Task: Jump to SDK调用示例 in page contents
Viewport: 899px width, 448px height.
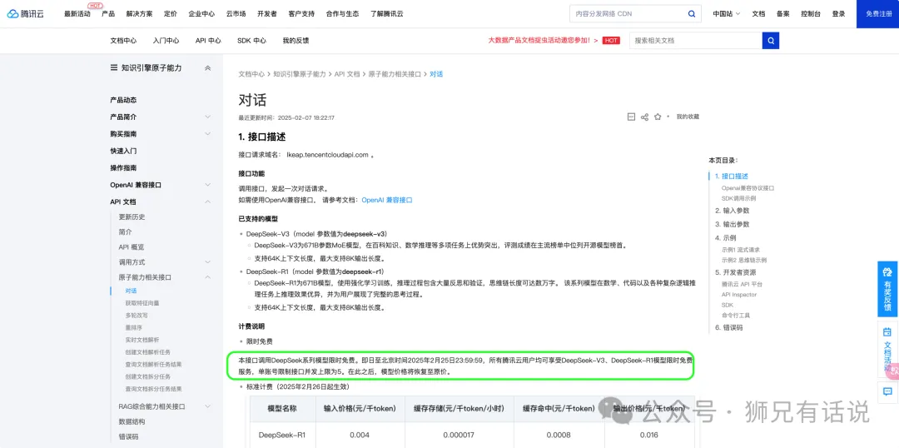Action: click(x=738, y=198)
